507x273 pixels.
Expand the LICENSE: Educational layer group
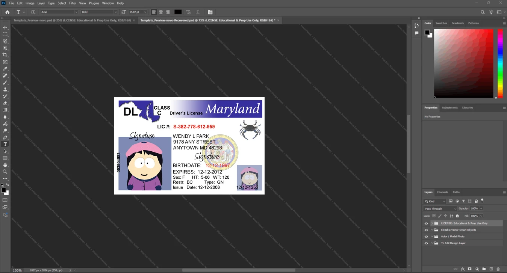tap(432, 223)
